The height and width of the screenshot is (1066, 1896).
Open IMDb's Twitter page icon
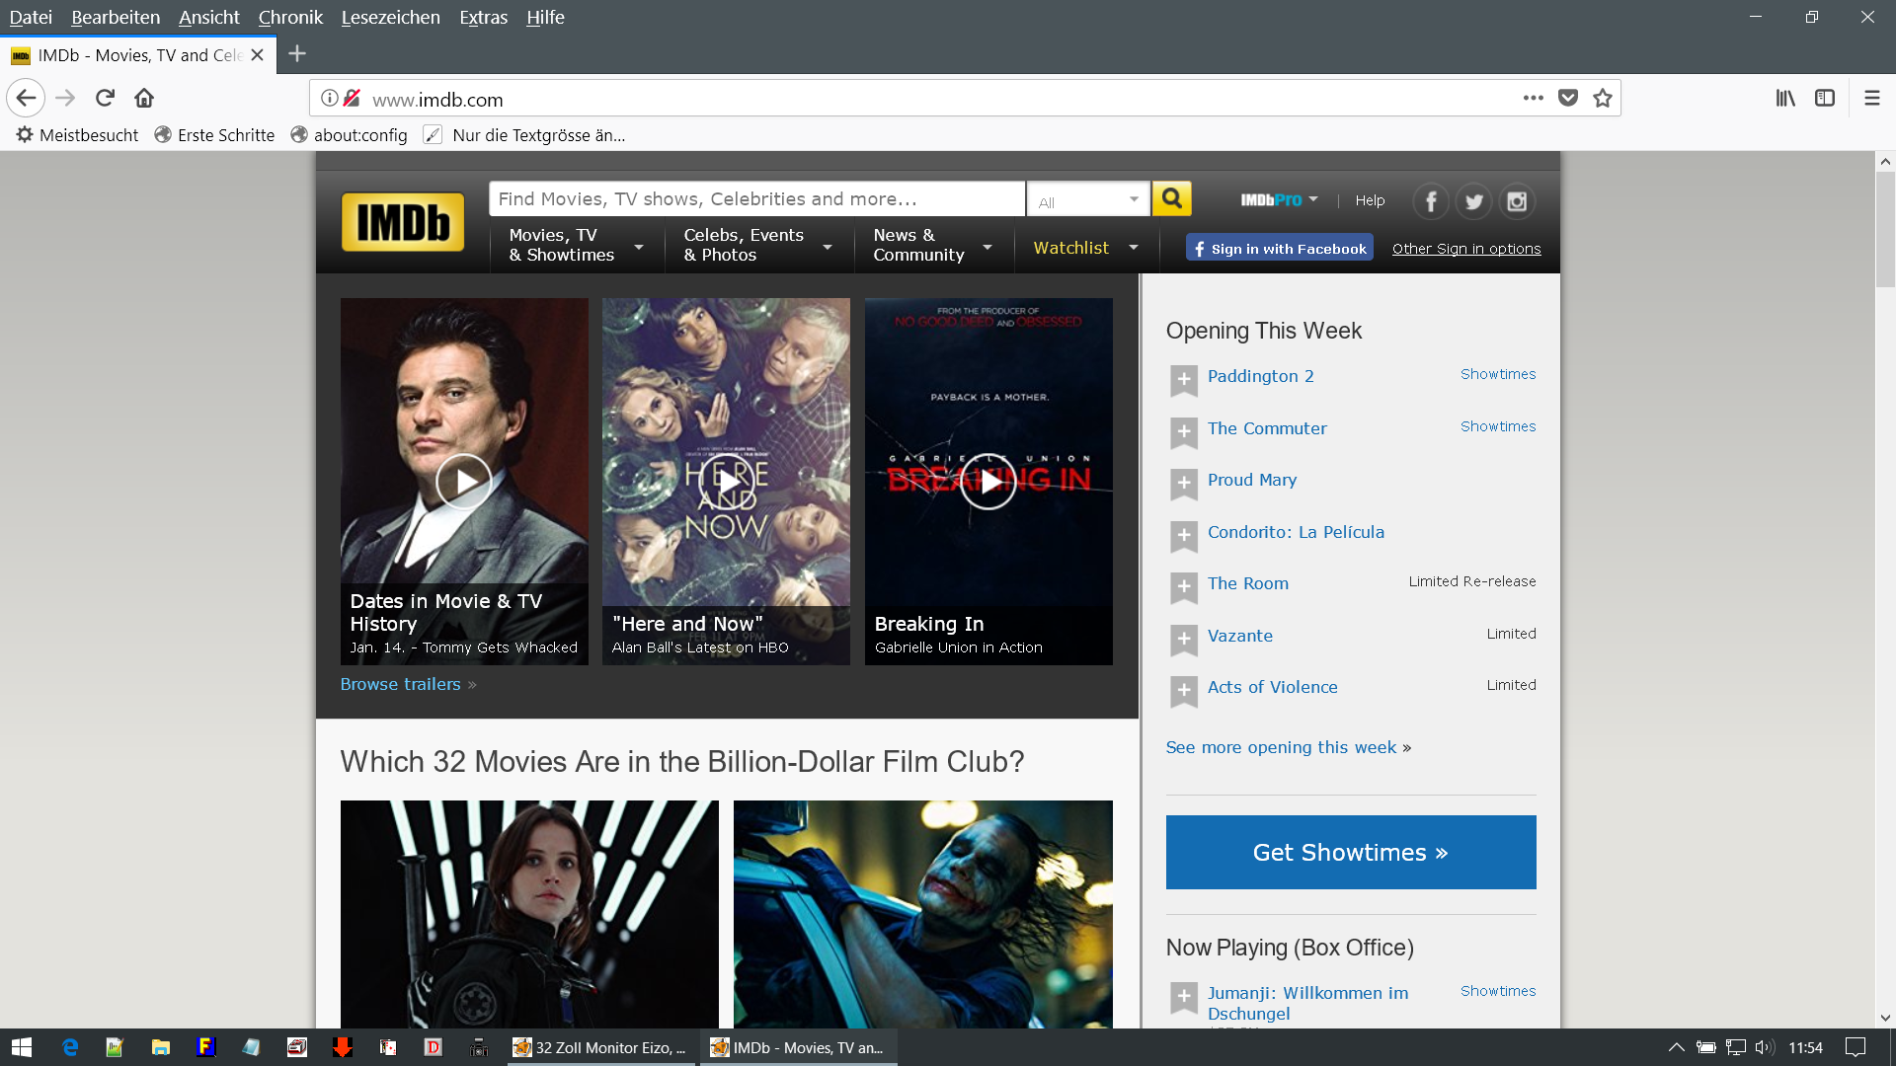(x=1473, y=201)
